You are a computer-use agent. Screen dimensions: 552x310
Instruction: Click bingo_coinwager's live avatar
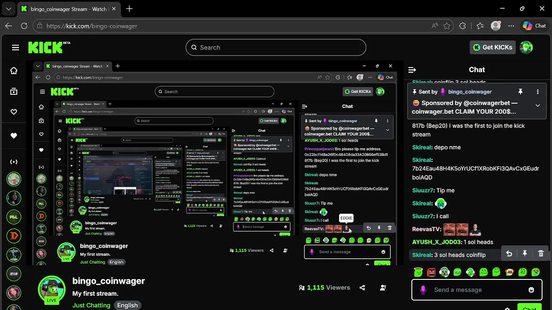[52, 289]
